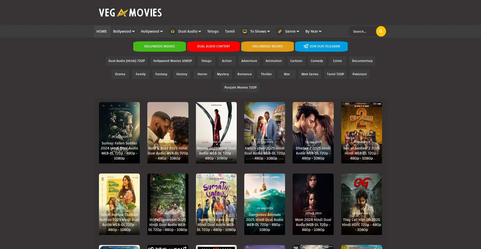Click the Telegram paper plane icon
The width and height of the screenshot is (481, 249).
point(306,46)
